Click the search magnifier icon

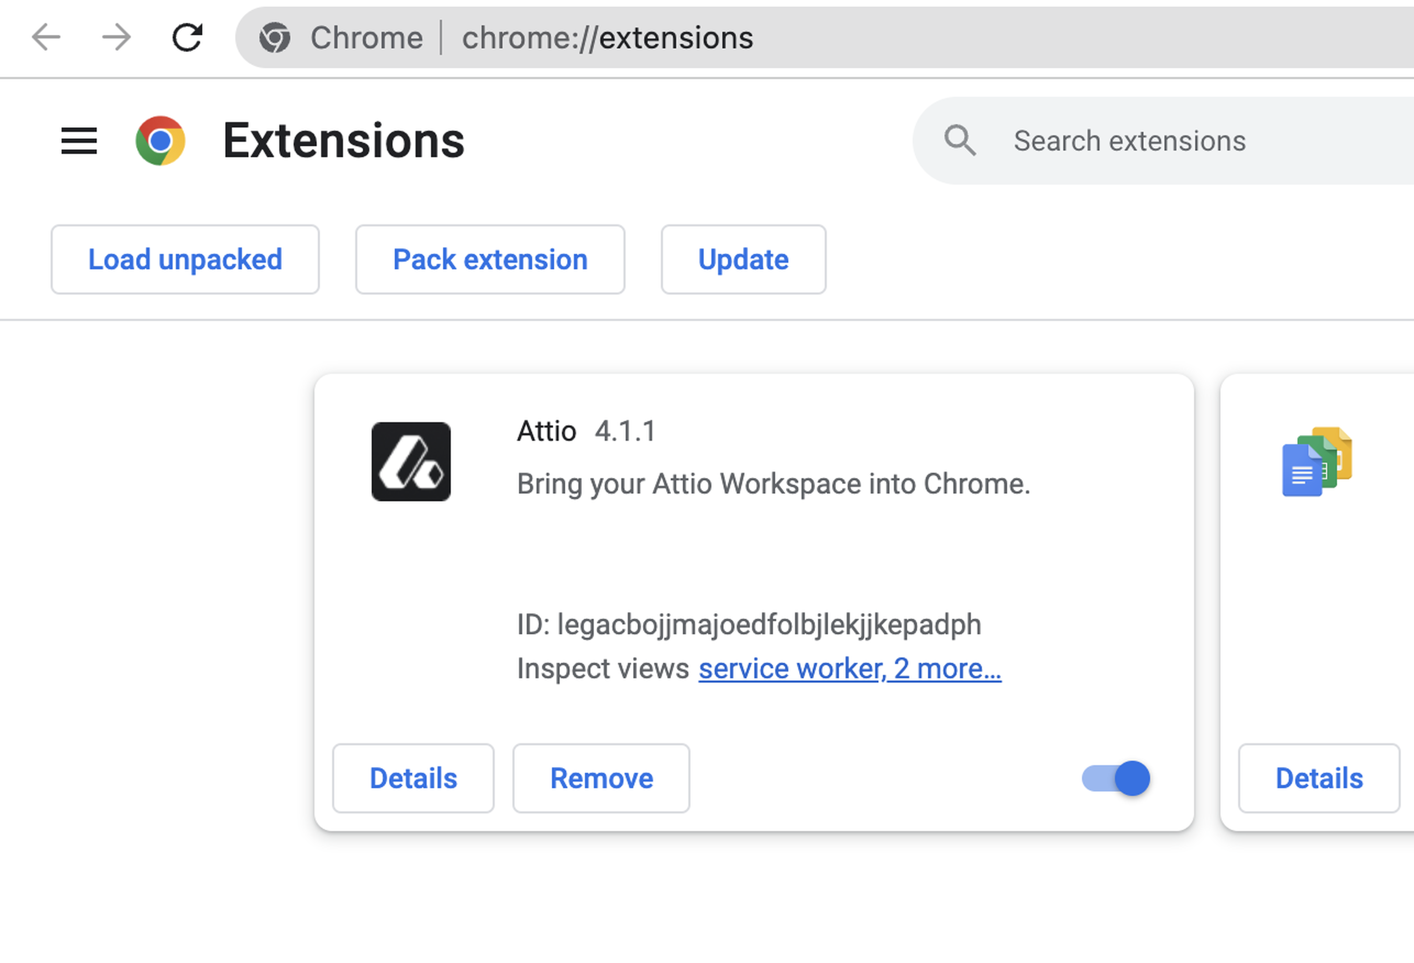pos(960,141)
